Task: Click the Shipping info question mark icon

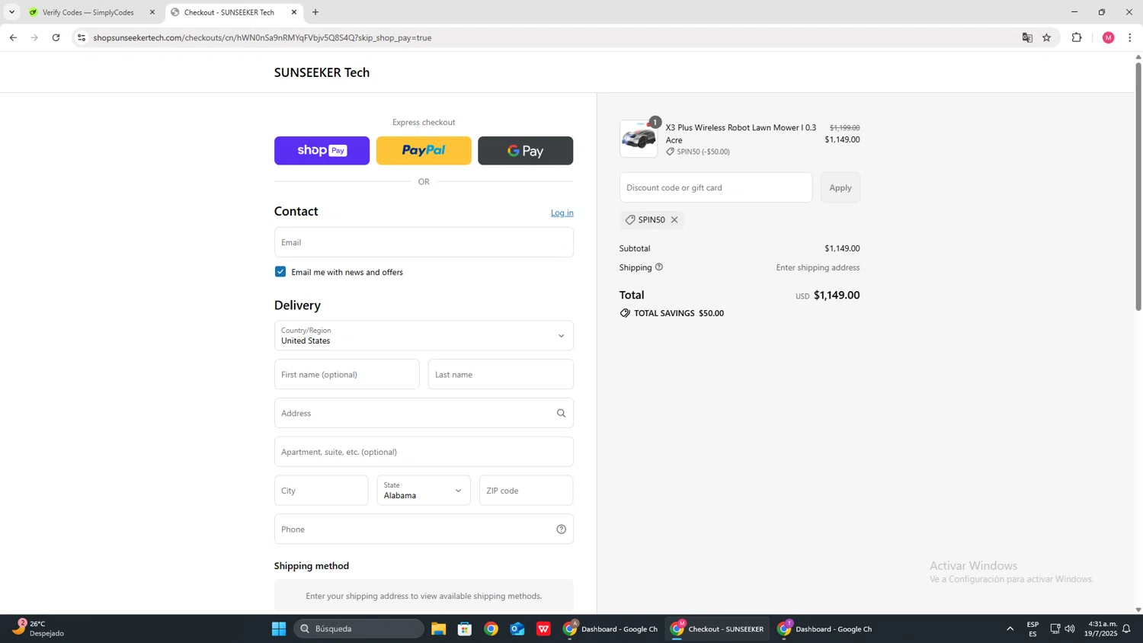Action: pyautogui.click(x=659, y=267)
